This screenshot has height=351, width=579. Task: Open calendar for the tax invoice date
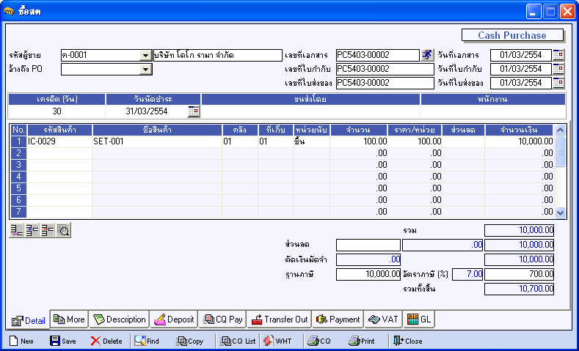(558, 69)
